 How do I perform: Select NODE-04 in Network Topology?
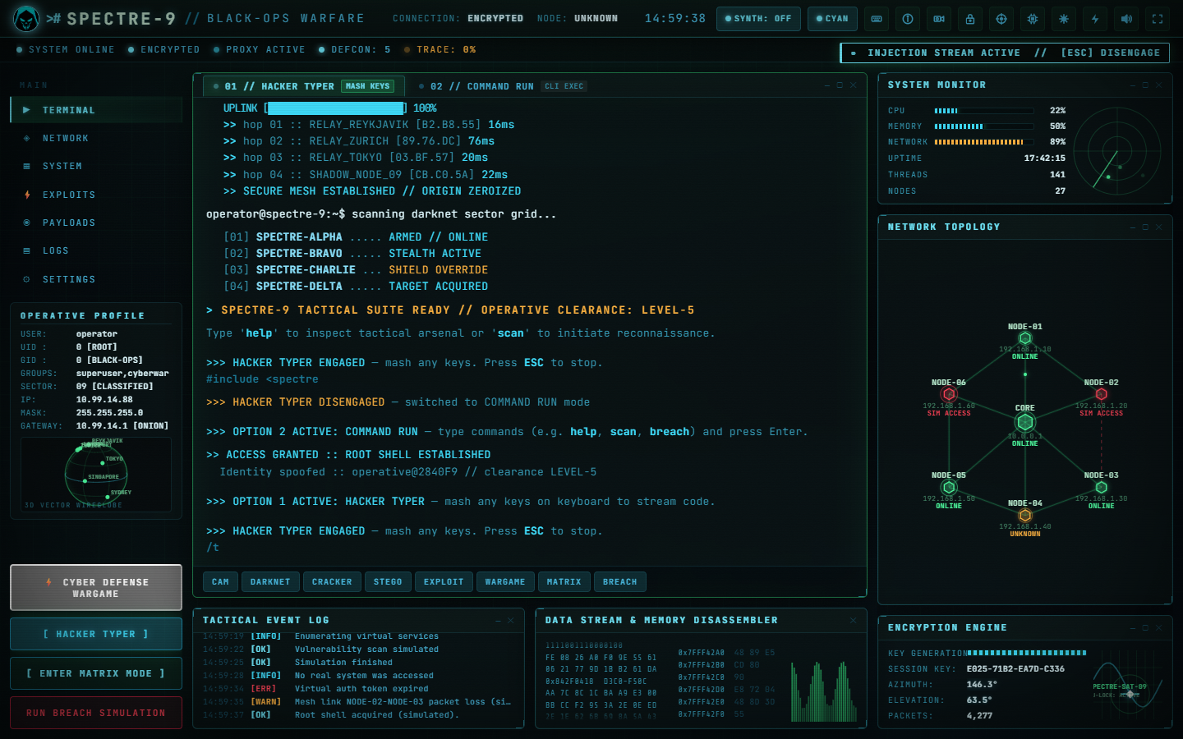click(1024, 516)
